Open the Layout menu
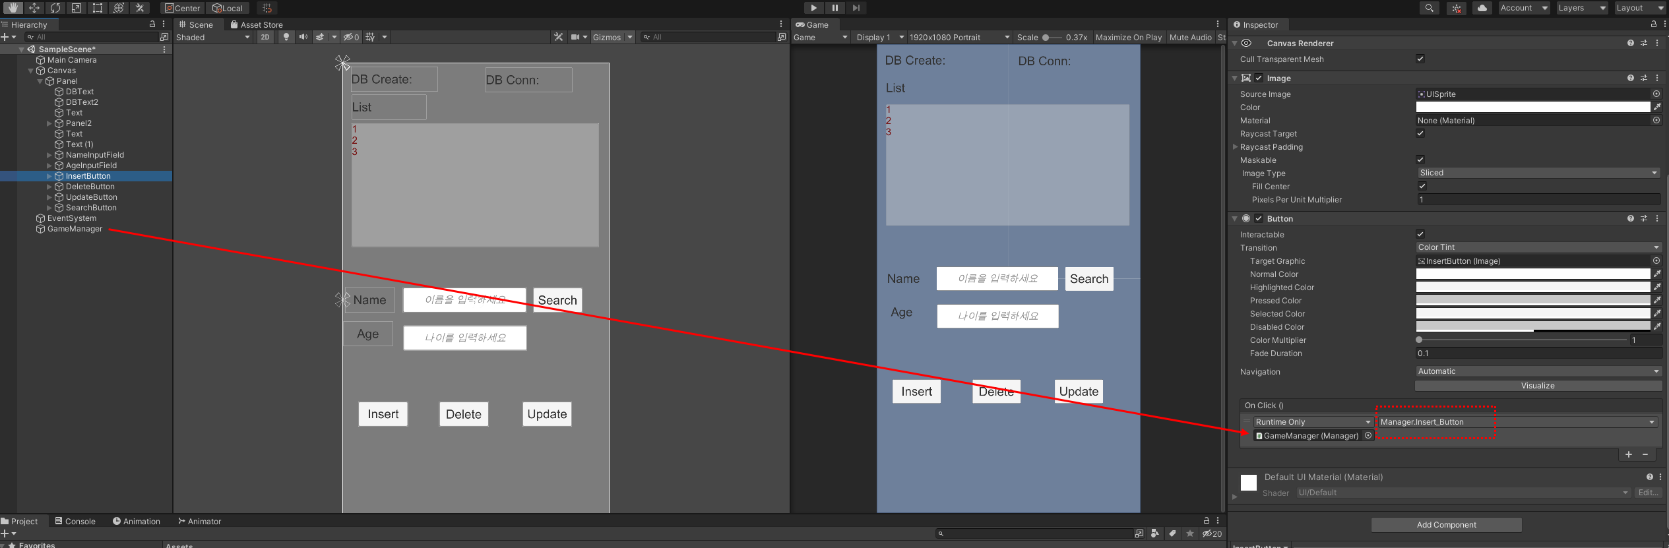This screenshot has height=548, width=1669. pos(1639,8)
